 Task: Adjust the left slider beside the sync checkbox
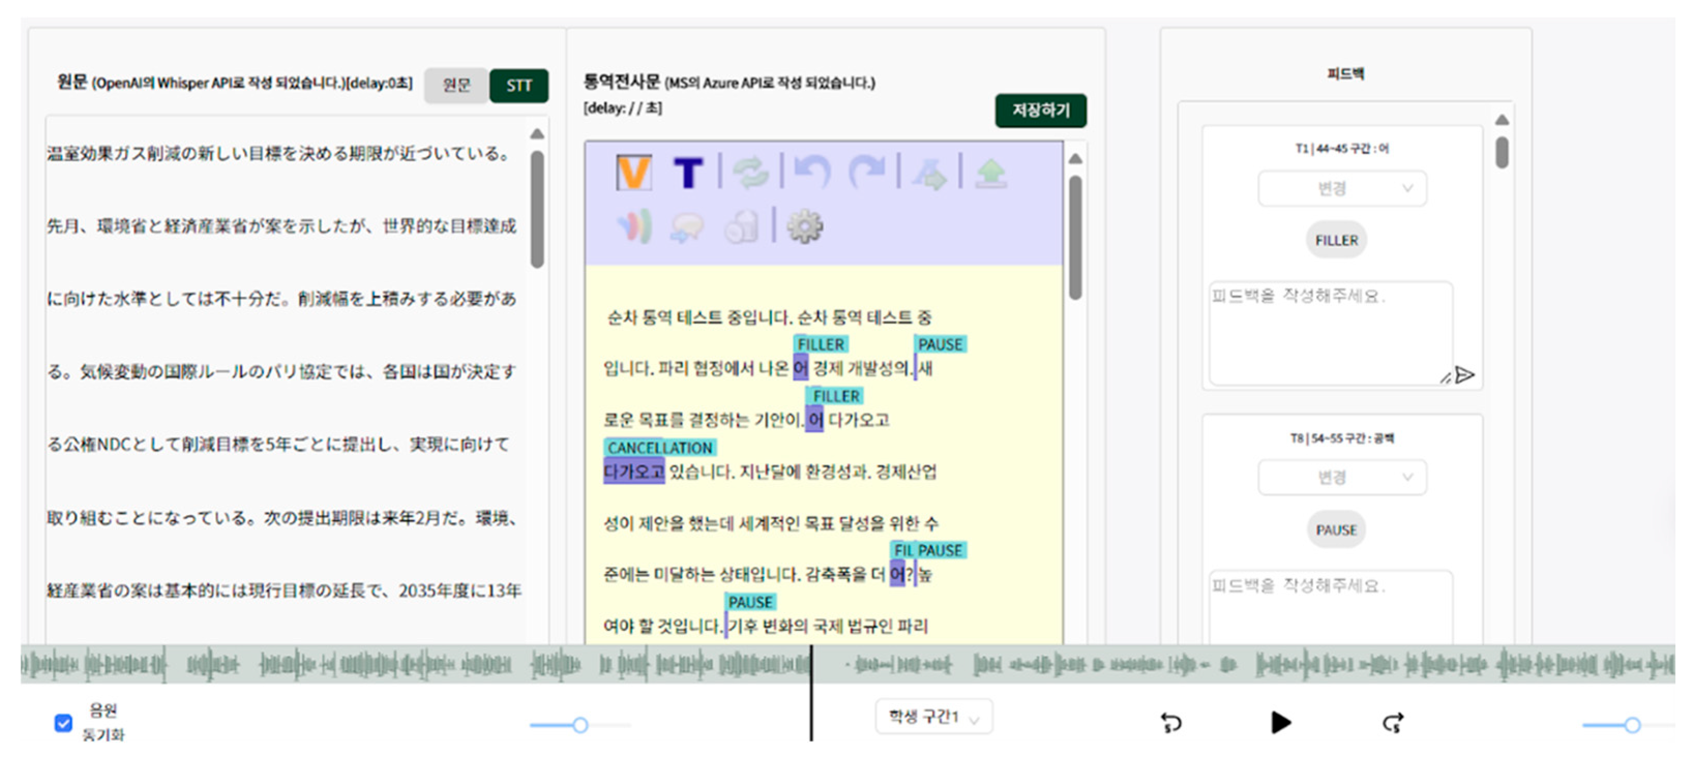click(579, 725)
